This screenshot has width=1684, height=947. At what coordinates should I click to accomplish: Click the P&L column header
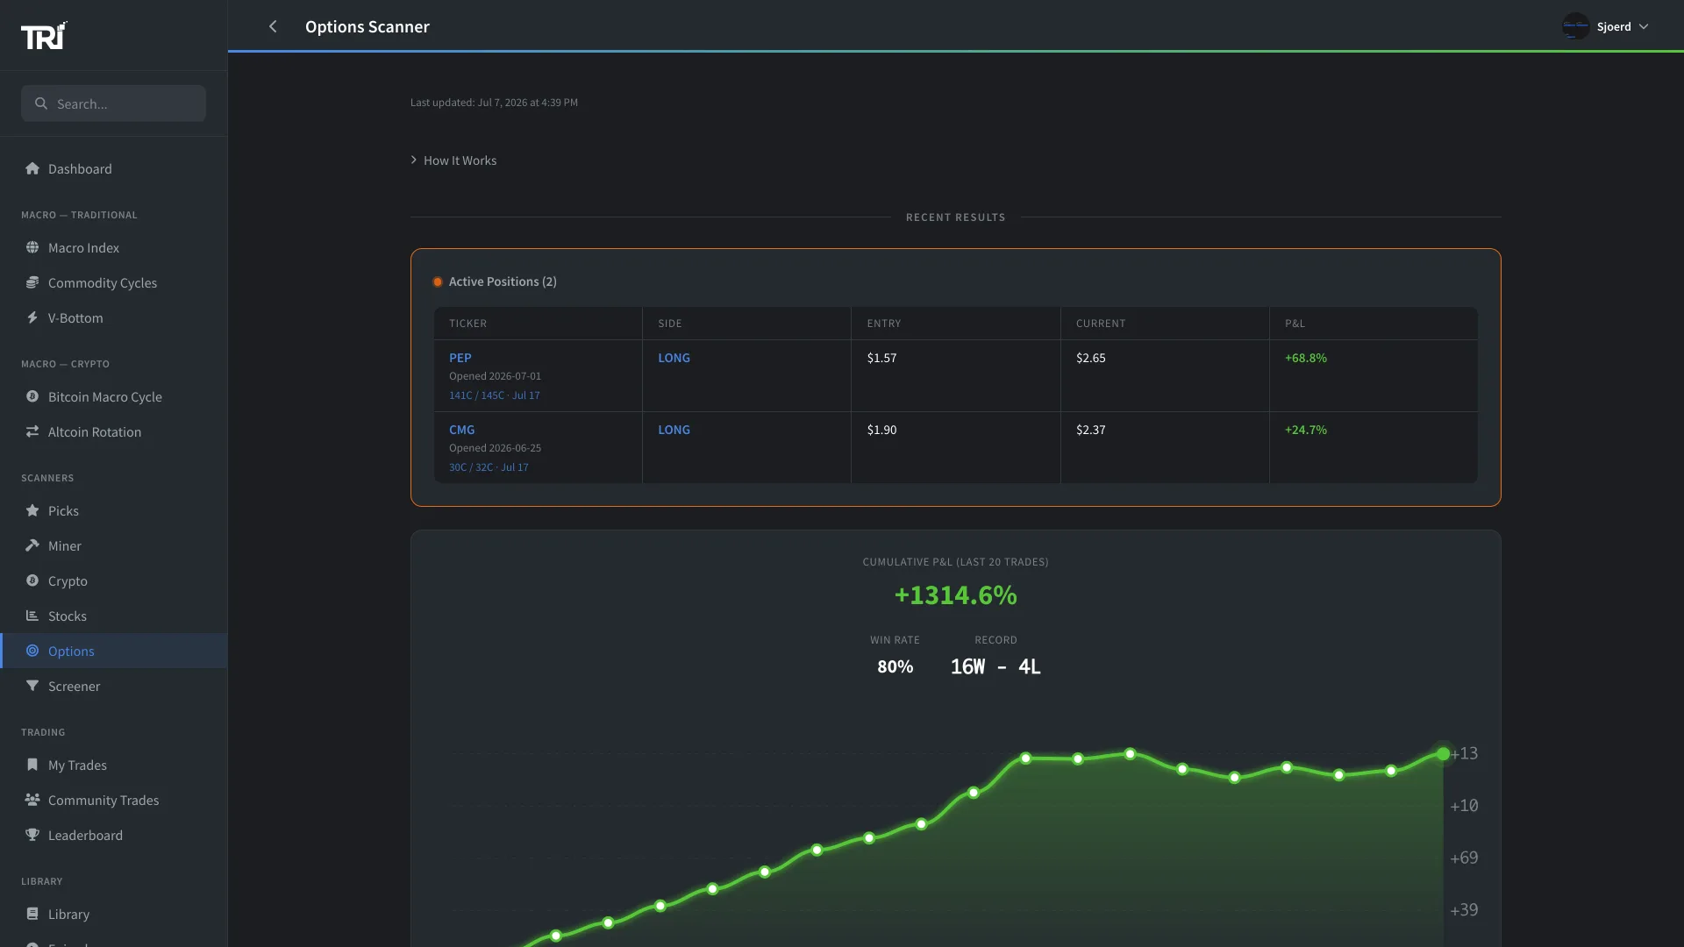[1295, 324]
